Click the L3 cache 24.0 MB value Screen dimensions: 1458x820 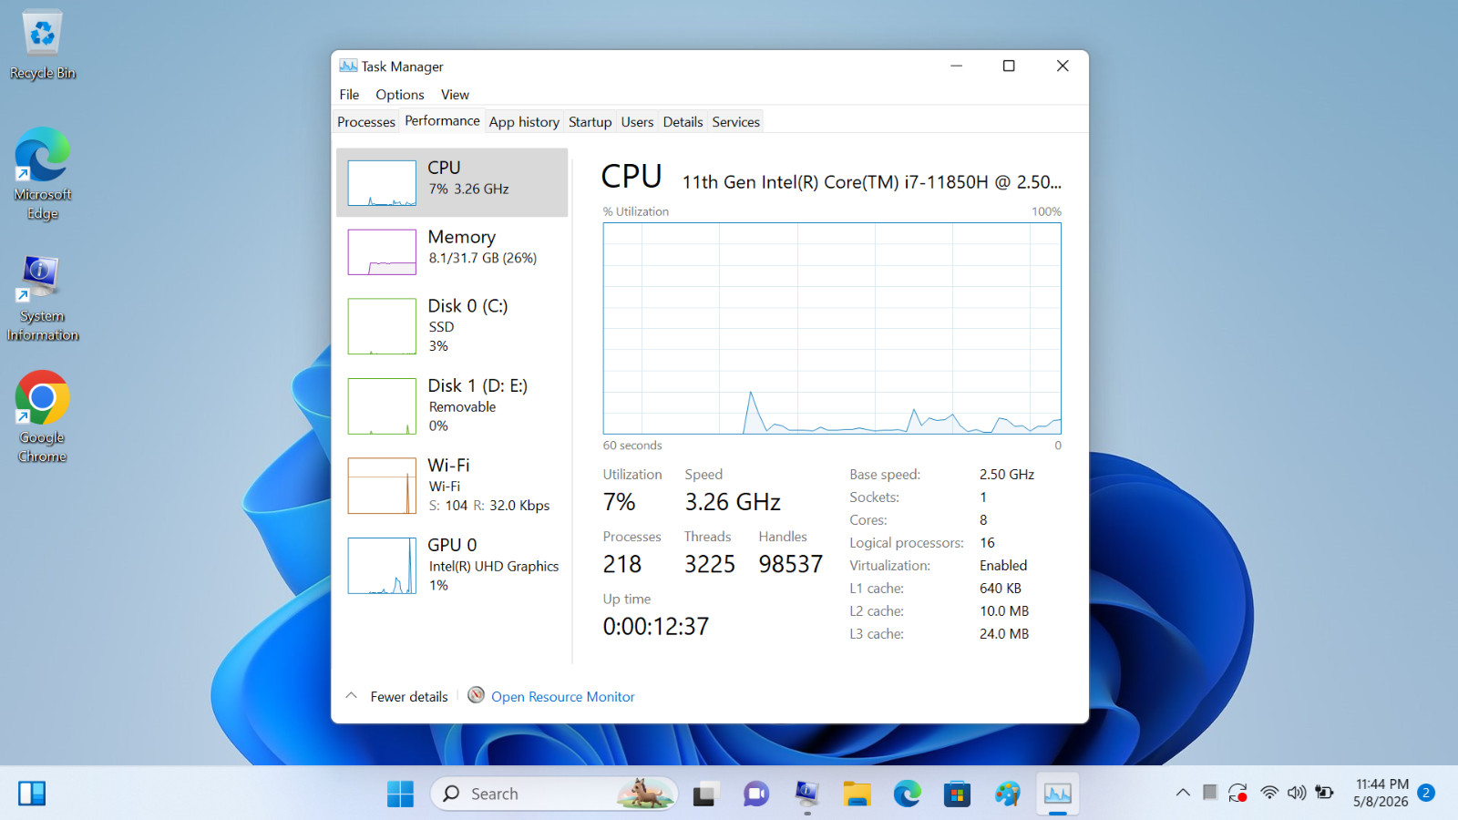point(1004,634)
